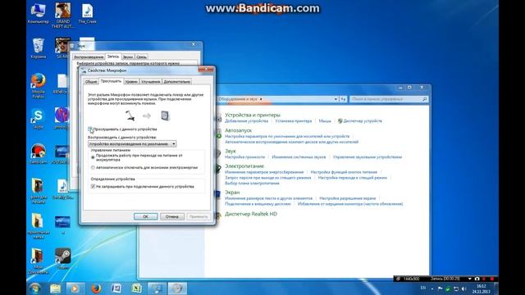This screenshot has height=295, width=525.
Task: Click the search magnifier in Control Panel
Action: click(x=424, y=99)
